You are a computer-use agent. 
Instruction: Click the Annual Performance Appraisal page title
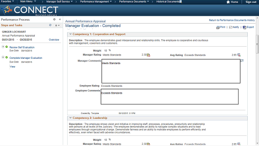click(x=85, y=21)
